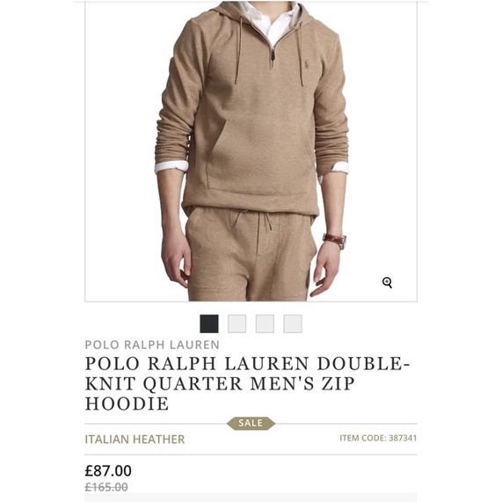Click the crossed-out £165.00 original price

coord(106,487)
